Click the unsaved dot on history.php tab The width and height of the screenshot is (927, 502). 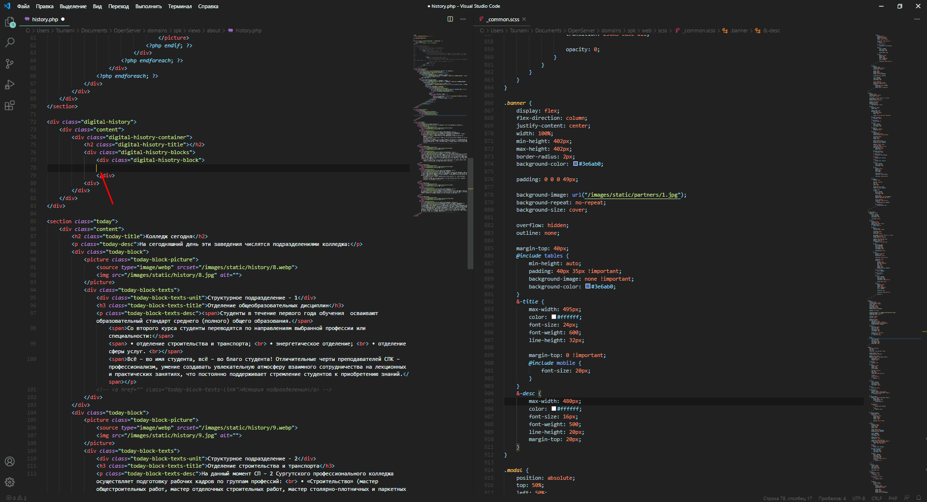pyautogui.click(x=63, y=19)
